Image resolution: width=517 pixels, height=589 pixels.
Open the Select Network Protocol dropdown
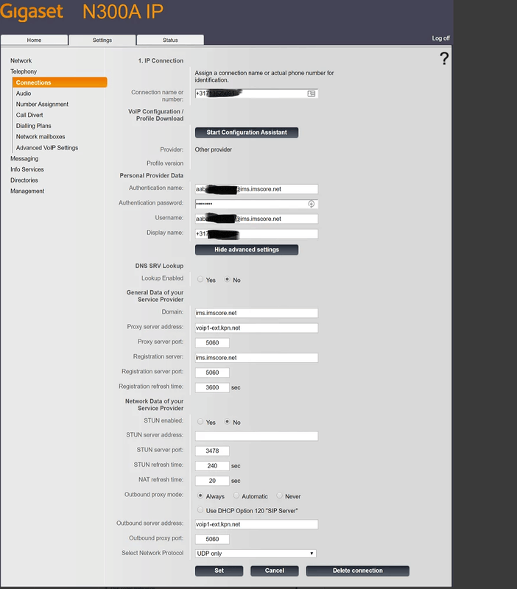[x=256, y=554]
